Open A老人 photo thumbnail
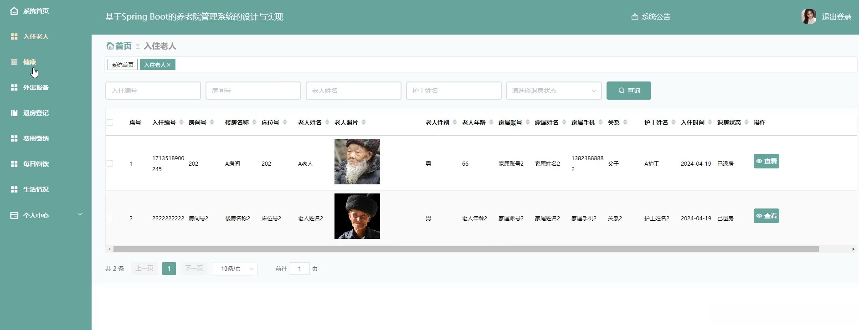Image resolution: width=859 pixels, height=330 pixels. pos(357,162)
